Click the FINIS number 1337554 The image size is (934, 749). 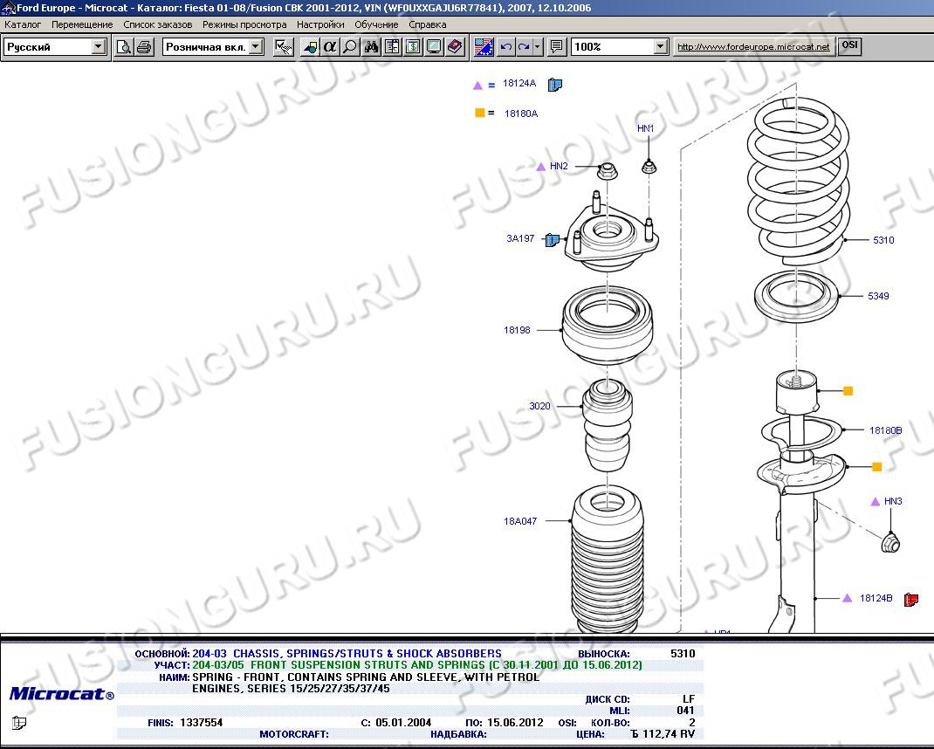[x=202, y=723]
